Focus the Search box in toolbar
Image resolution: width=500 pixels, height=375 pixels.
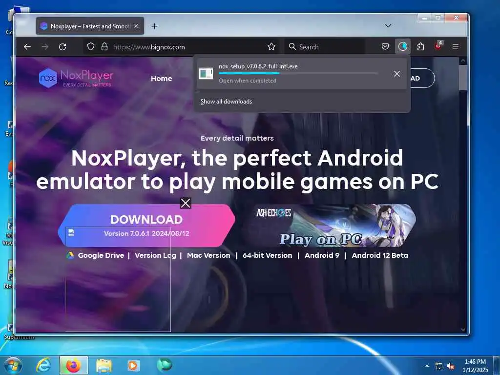(325, 47)
